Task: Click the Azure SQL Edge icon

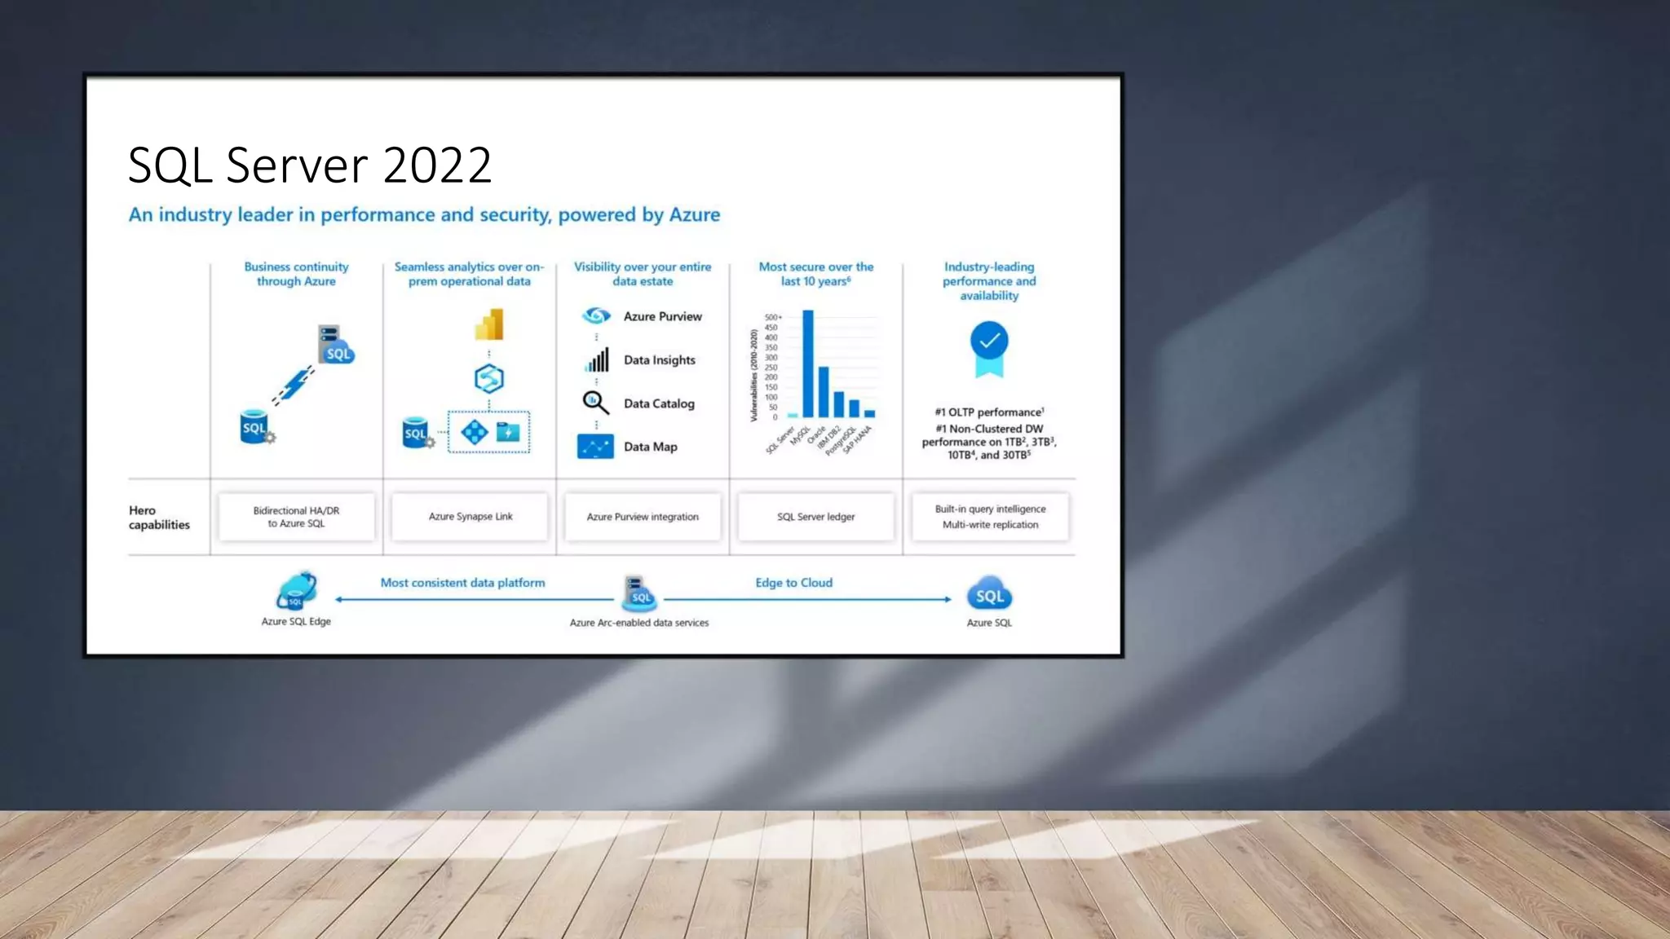Action: 296,591
